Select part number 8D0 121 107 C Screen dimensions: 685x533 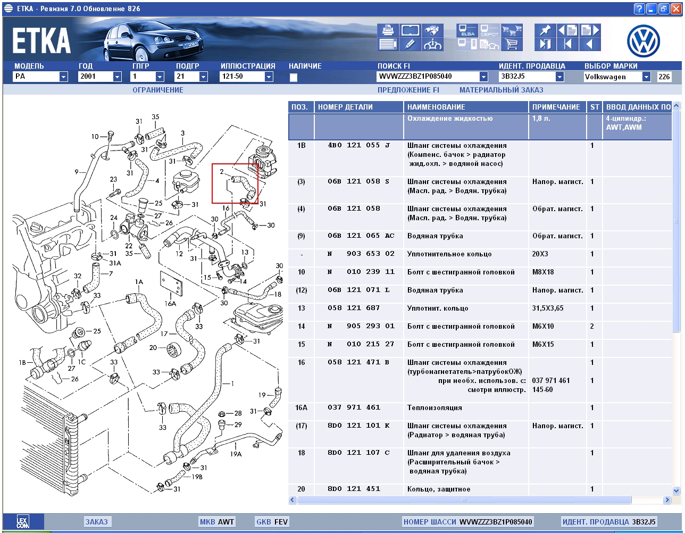(359, 453)
